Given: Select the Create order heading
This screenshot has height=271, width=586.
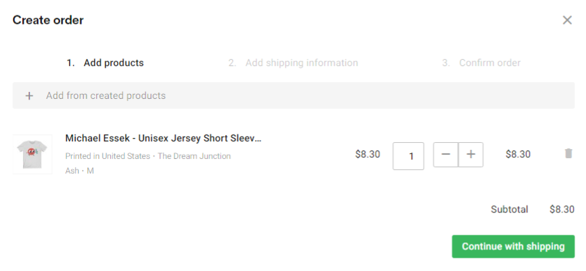Looking at the screenshot, I should (x=48, y=20).
